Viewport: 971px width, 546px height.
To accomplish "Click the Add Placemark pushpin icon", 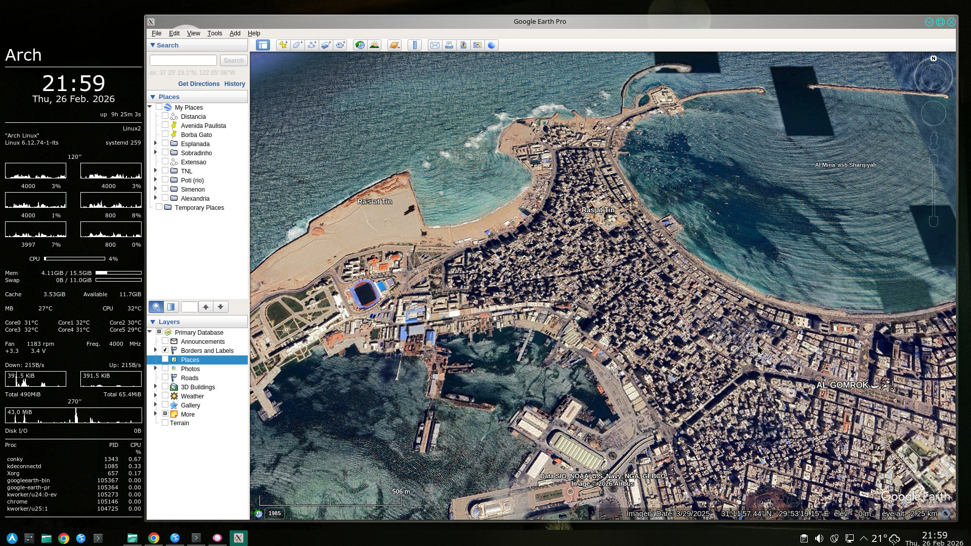I will click(283, 45).
